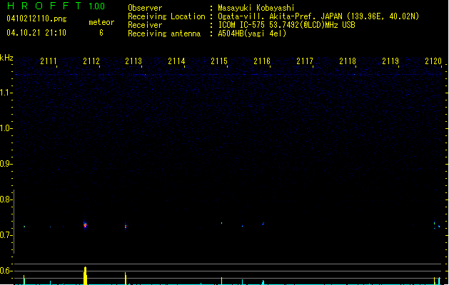Click the tallest yellow intensity peak at 2112
This screenshot has height=285, width=449.
point(85,276)
